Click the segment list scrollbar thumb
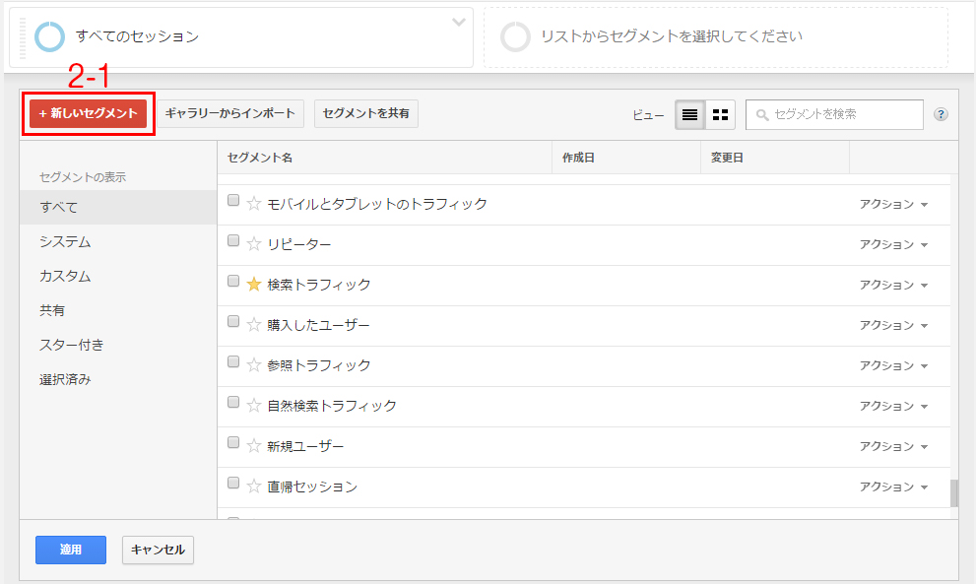 [x=953, y=493]
